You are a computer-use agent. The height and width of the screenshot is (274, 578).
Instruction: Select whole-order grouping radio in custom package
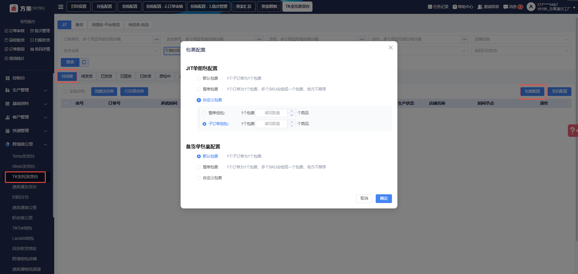(x=204, y=113)
